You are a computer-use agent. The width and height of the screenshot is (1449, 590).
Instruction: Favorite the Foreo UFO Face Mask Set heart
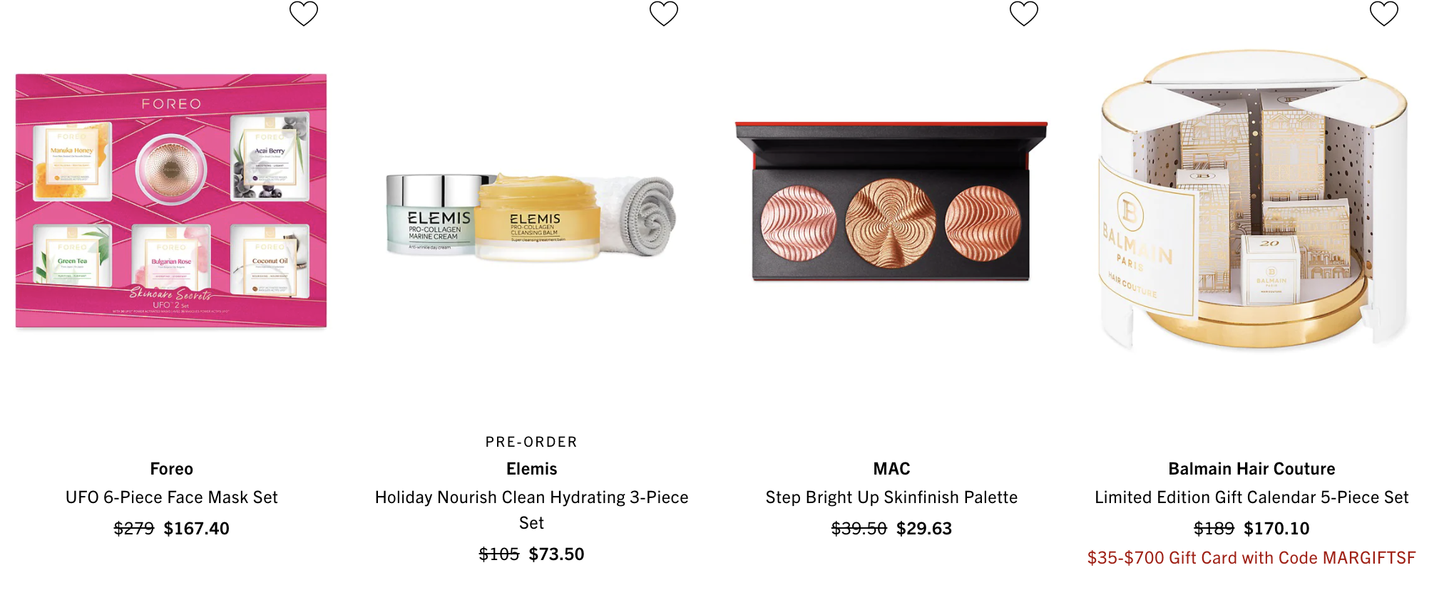(304, 14)
